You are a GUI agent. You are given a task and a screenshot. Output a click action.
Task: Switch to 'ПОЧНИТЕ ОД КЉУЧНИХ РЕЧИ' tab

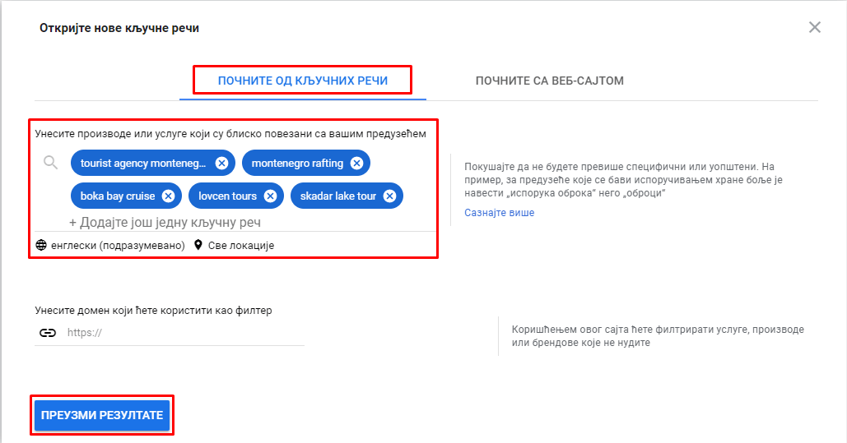(303, 81)
